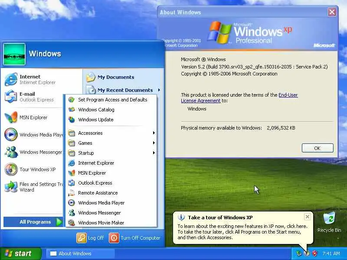Dismiss the tour Windows XP balloon
This screenshot has width=347, height=260.
(307, 217)
